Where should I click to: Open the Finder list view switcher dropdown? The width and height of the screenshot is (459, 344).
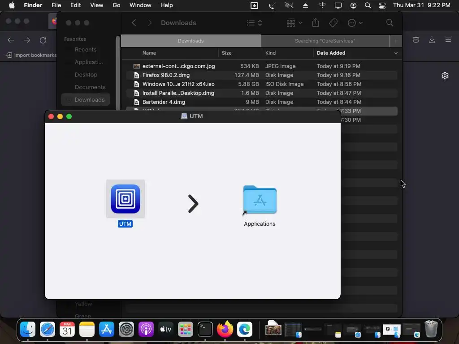(254, 22)
